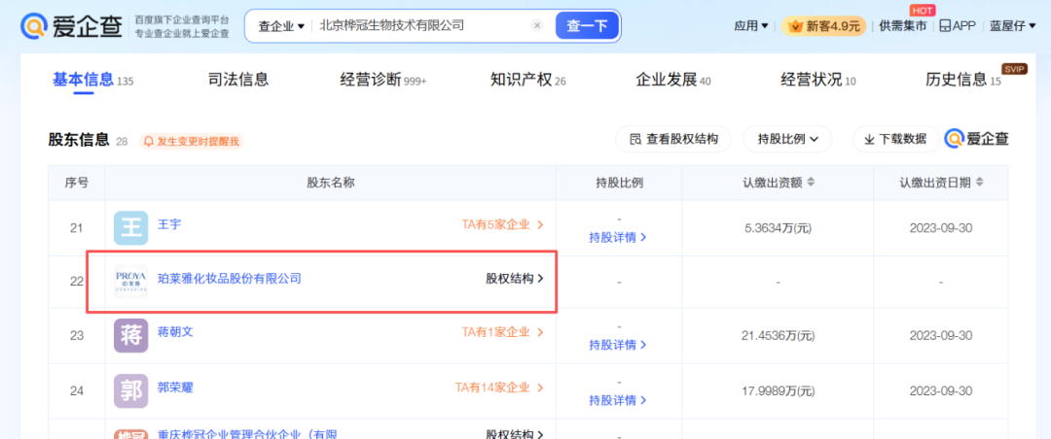The width and height of the screenshot is (1051, 439).
Task: Click the 郭 avatar icon for 郭荣耀
Action: click(131, 390)
